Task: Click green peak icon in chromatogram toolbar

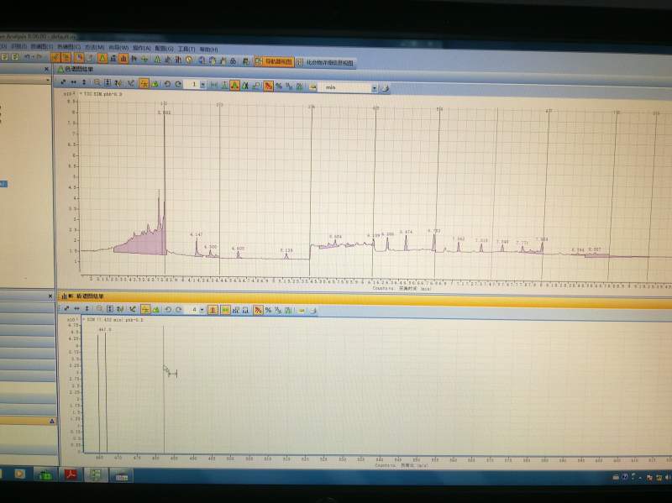Action: click(x=155, y=83)
